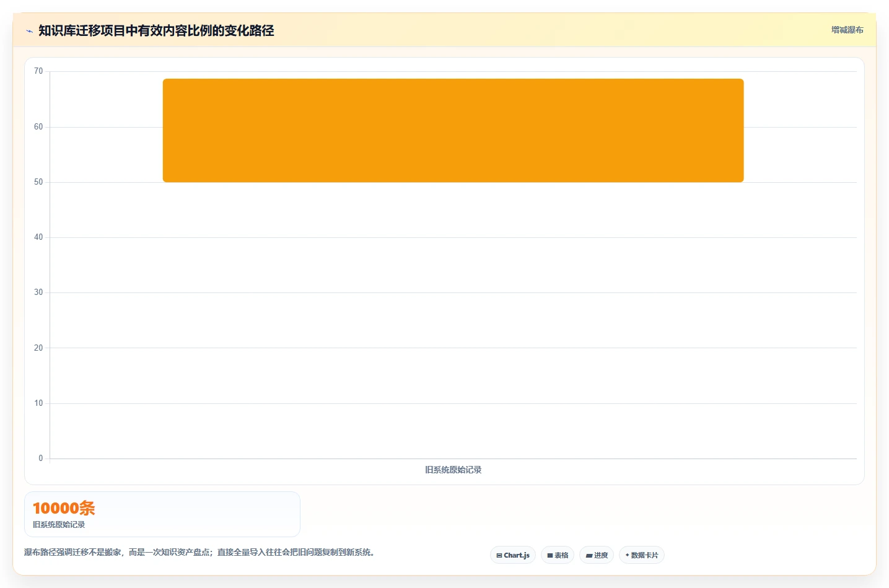
Task: Select the 表格 tag pill
Action: pos(558,555)
